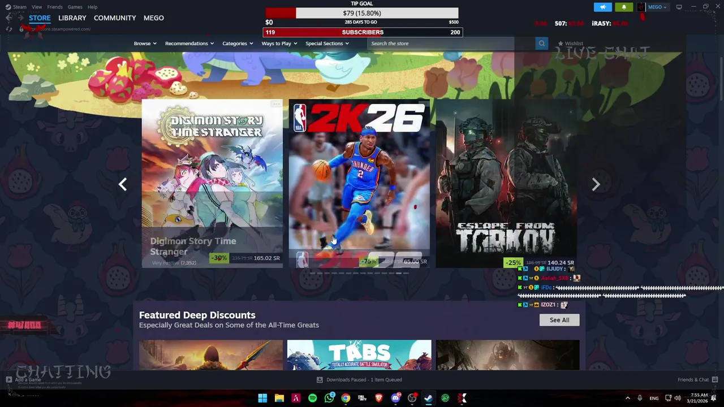
Task: Open the Friends & Chat text link
Action: (693, 380)
